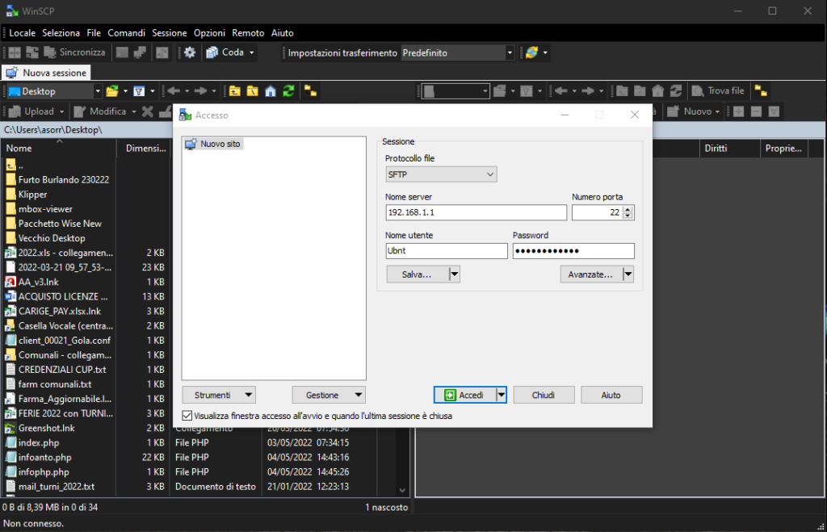
Task: Click the local back arrow
Action: [x=174, y=91]
